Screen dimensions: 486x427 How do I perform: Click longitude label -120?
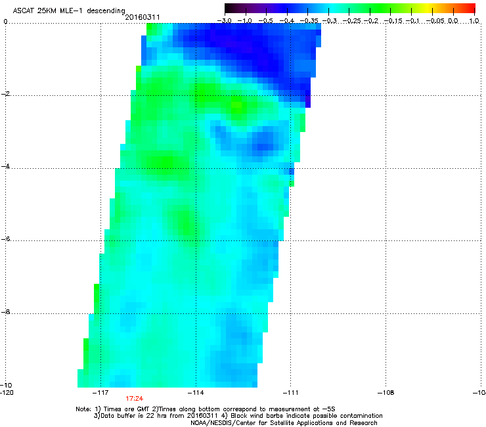[7, 393]
